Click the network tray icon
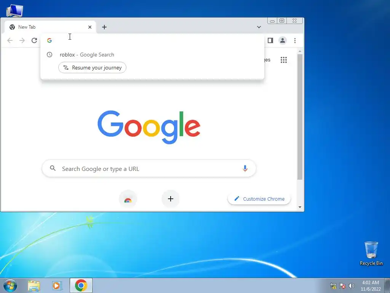This screenshot has height=293, width=390. point(333,286)
